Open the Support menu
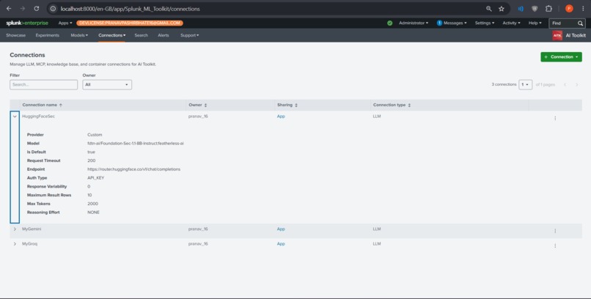591x299 pixels. pyautogui.click(x=190, y=35)
